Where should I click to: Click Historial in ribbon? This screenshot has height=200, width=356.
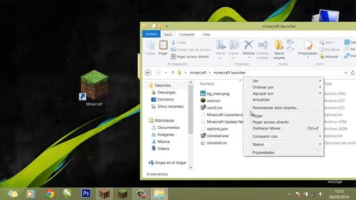(329, 57)
